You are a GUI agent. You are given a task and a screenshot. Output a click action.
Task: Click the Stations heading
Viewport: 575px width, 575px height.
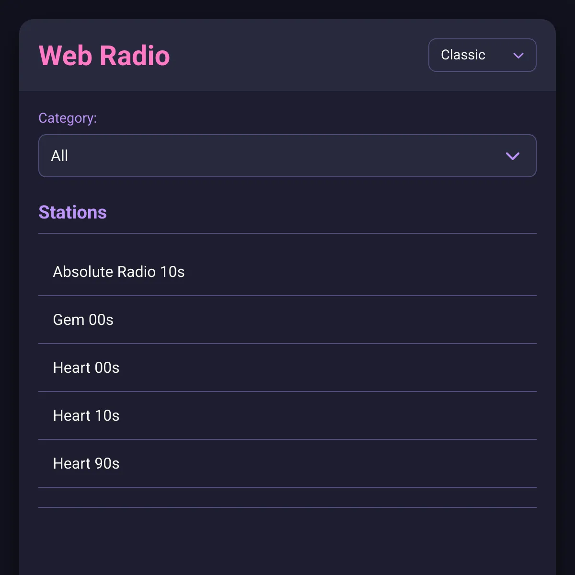point(72,212)
